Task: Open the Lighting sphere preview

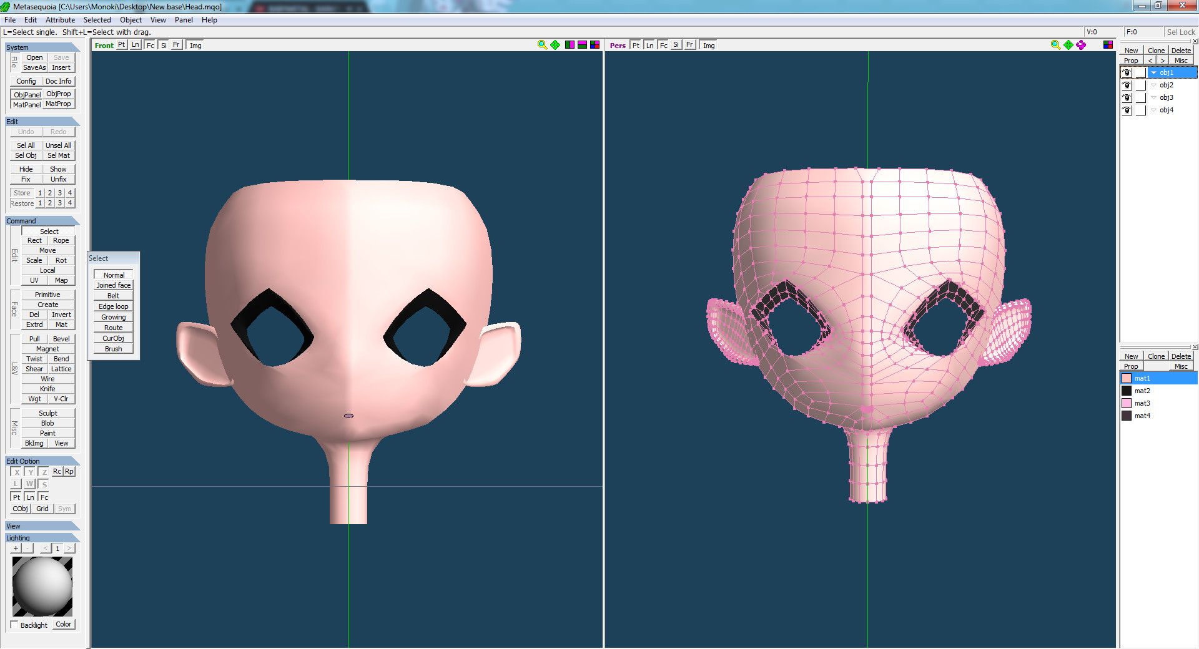Action: point(42,585)
